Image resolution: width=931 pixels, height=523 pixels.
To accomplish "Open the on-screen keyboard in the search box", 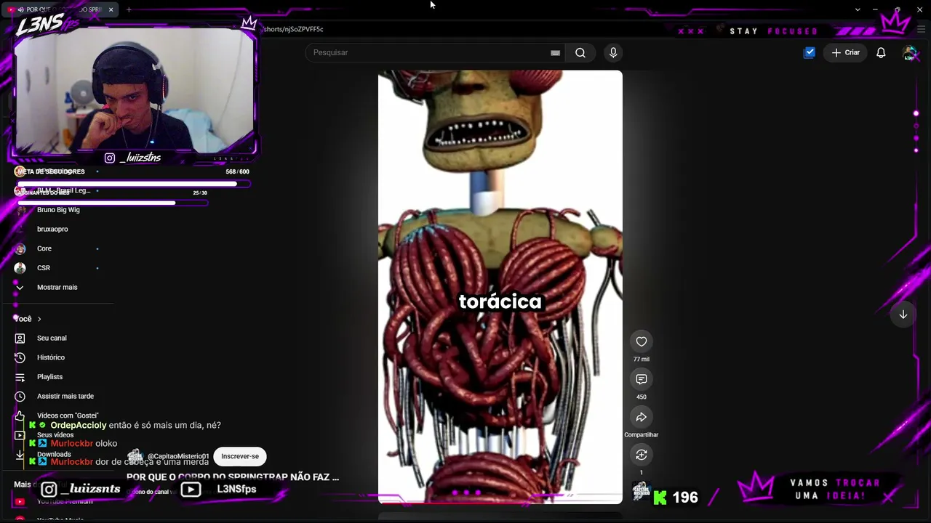I will (555, 52).
